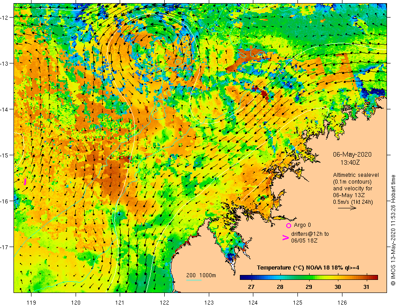Click the '-15' latitude axis label
The height and width of the screenshot is (306, 396).
point(5,155)
